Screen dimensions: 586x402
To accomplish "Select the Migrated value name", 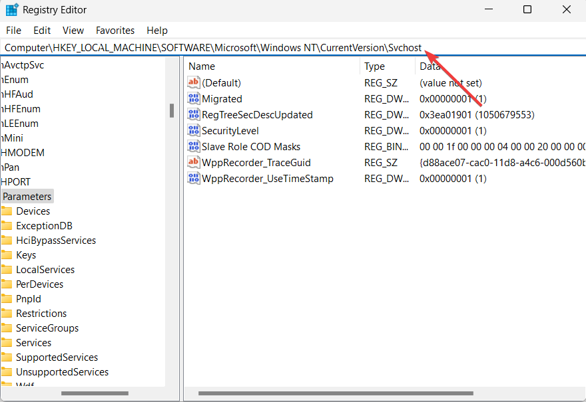I will point(222,99).
